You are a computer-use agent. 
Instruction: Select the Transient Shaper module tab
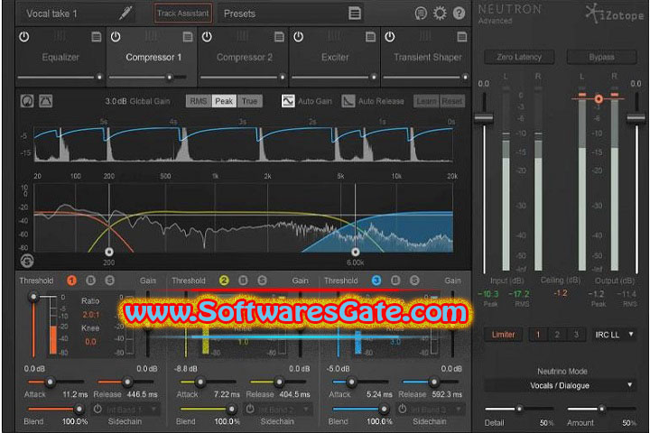[x=426, y=57]
